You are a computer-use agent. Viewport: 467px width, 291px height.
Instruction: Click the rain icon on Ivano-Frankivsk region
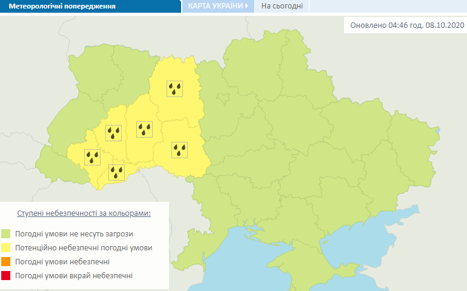tap(92, 157)
